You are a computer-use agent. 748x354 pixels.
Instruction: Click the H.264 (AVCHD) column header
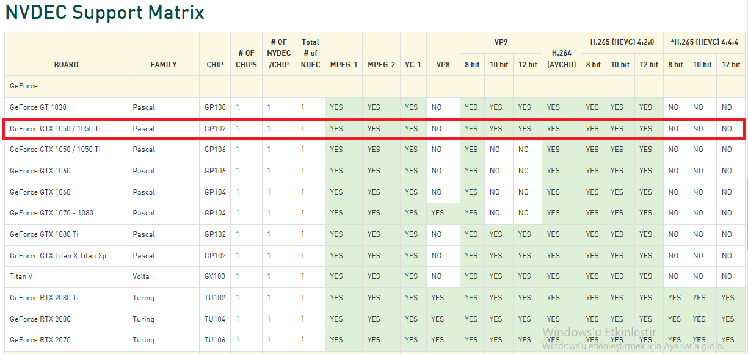pos(561,59)
